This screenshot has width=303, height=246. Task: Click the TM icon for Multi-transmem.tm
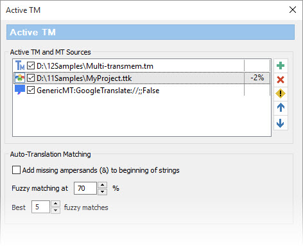pyautogui.click(x=20, y=66)
